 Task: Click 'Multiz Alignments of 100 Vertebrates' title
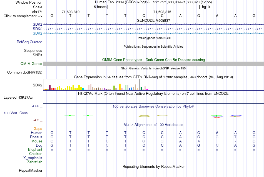pyautogui.click(x=153, y=125)
